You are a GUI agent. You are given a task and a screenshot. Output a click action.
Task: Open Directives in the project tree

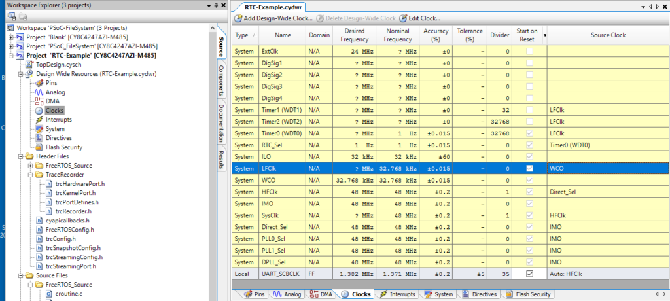click(58, 138)
